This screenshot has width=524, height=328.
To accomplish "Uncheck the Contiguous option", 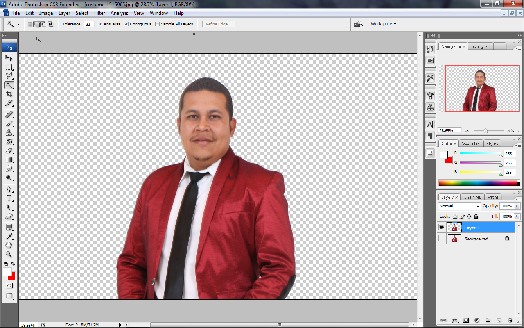I will [x=126, y=24].
